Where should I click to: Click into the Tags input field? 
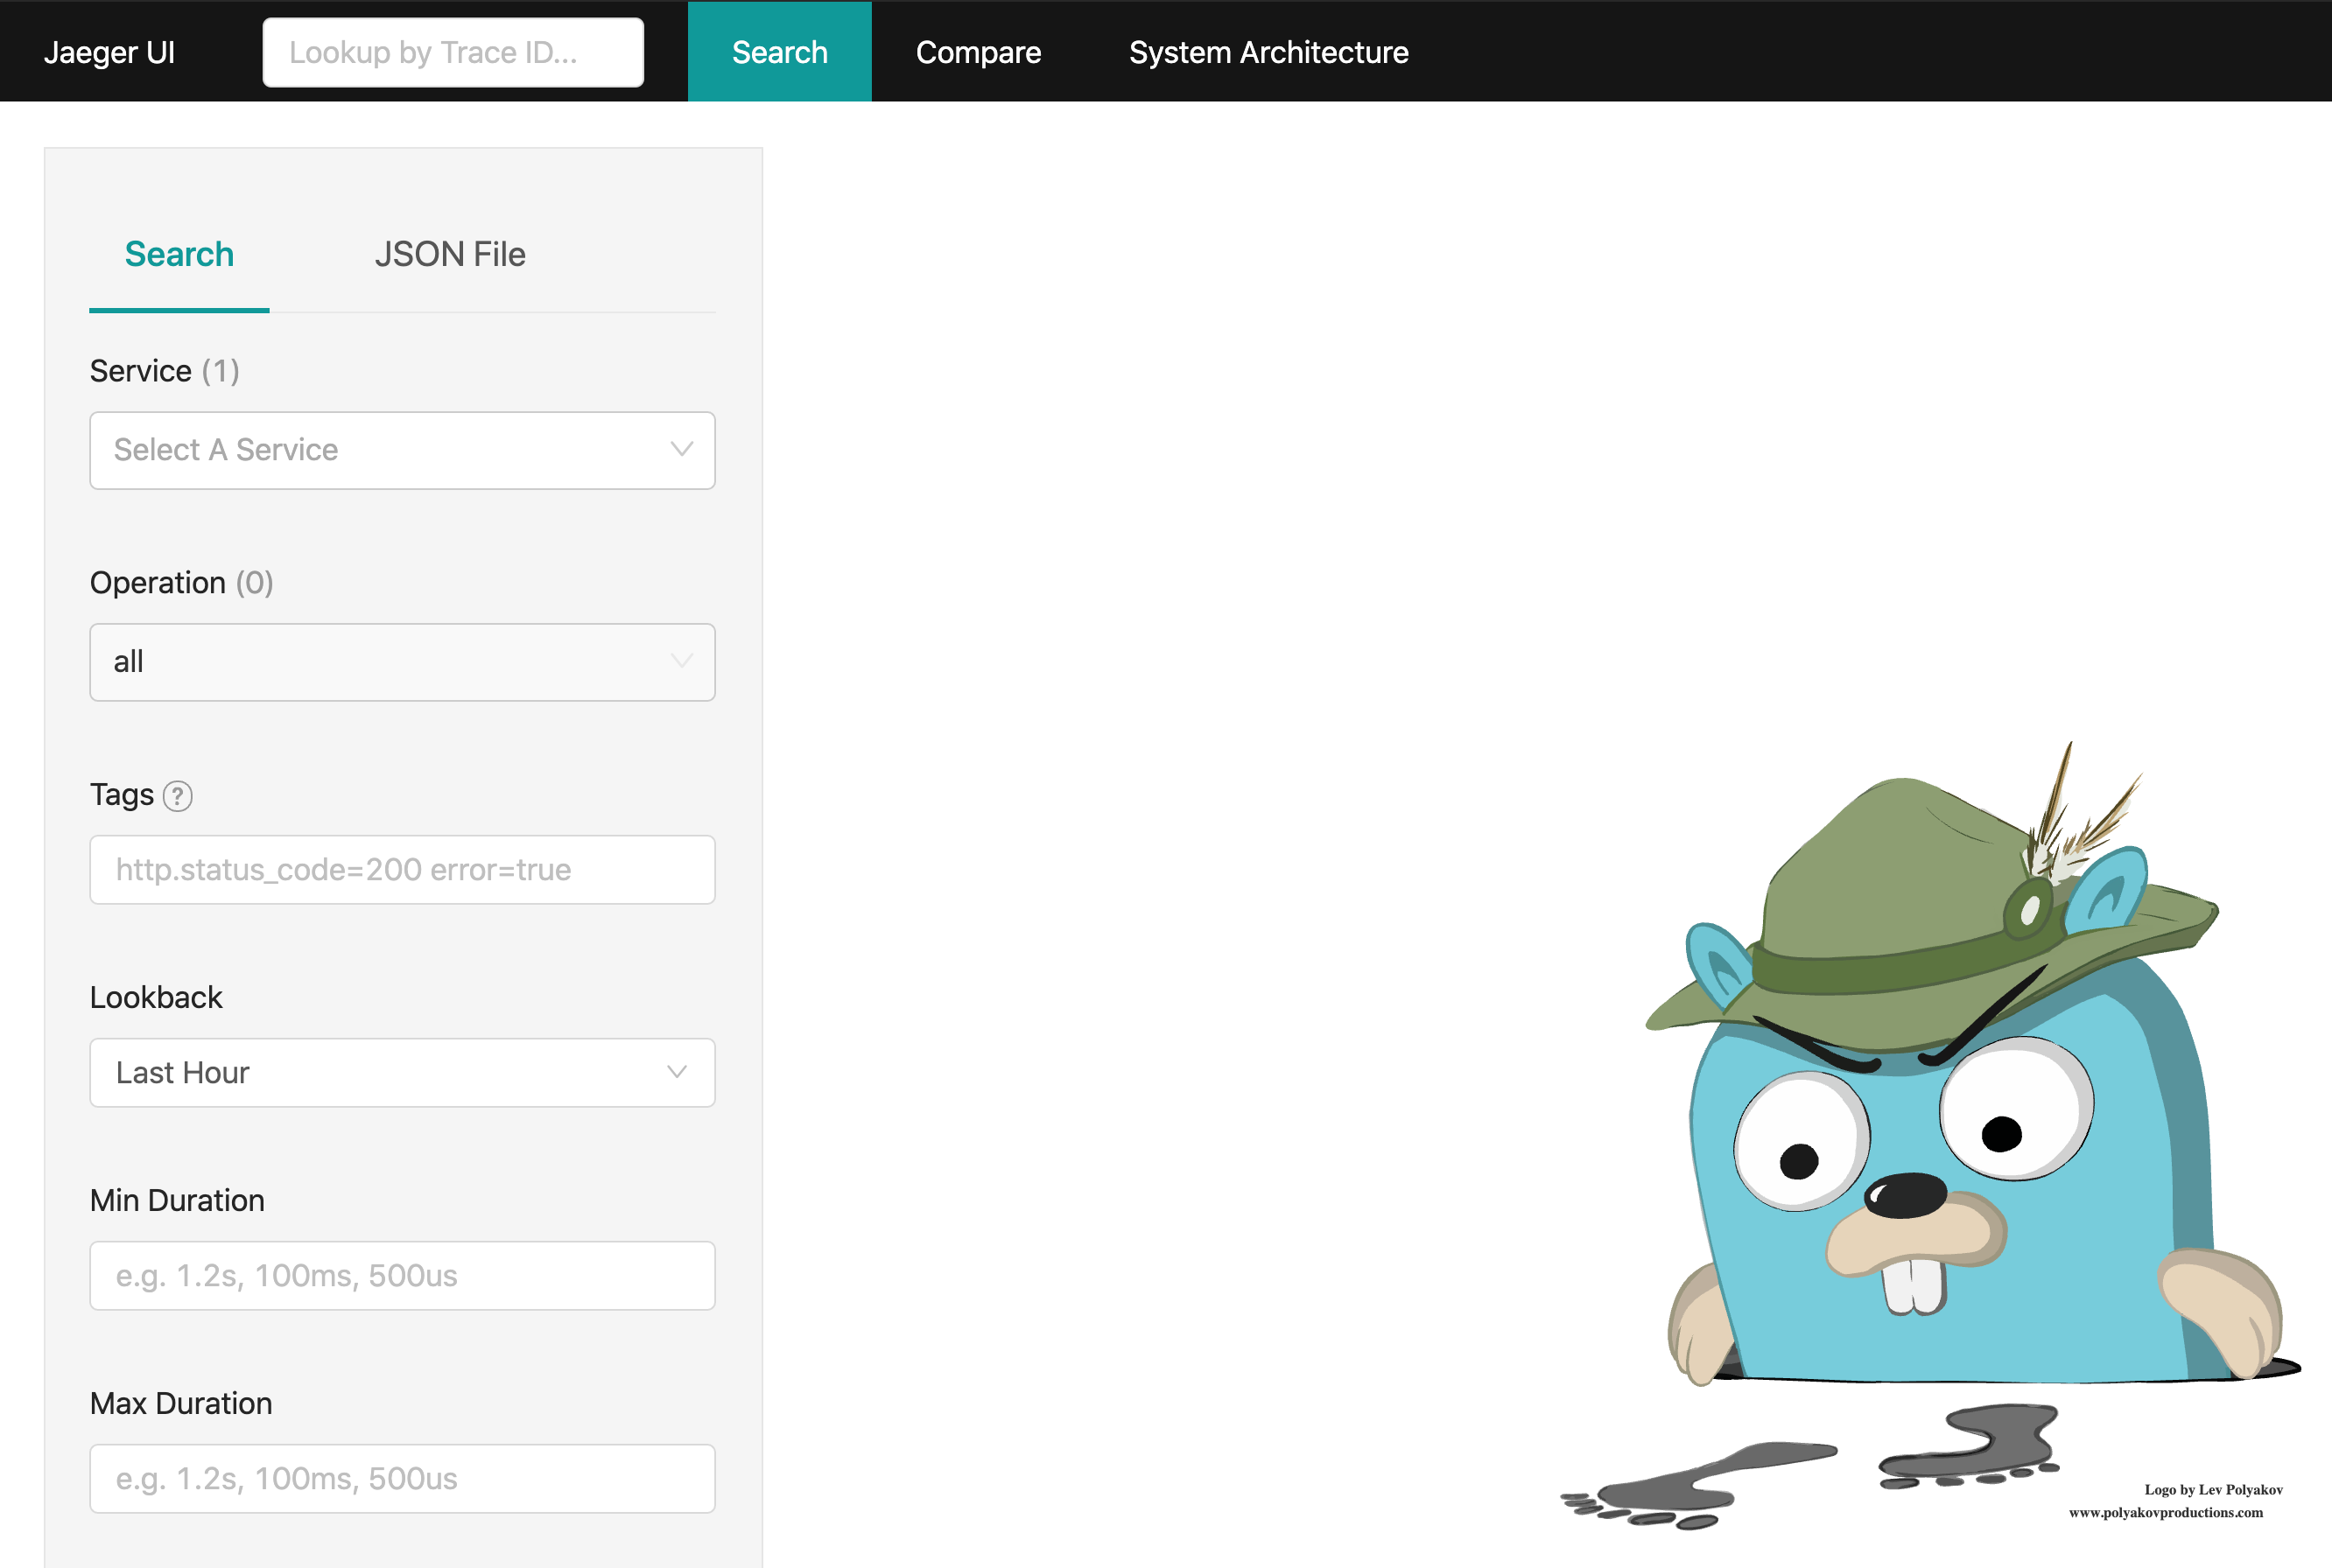402,870
